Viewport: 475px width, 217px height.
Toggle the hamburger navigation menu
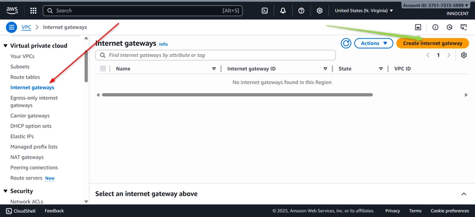[x=11, y=27]
